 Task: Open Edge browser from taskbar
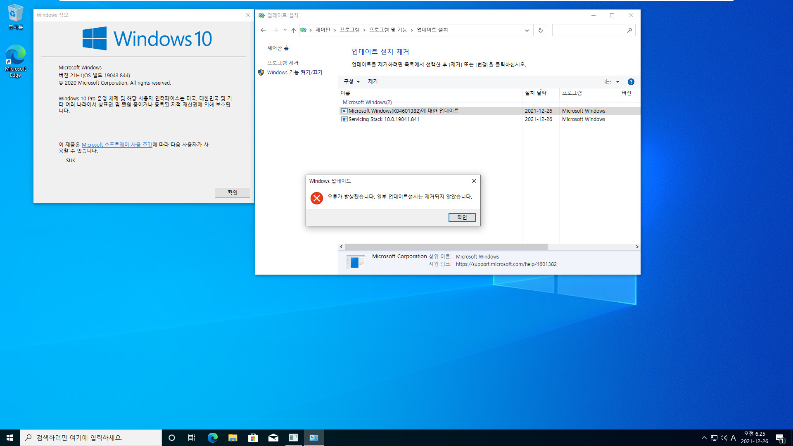tap(212, 438)
